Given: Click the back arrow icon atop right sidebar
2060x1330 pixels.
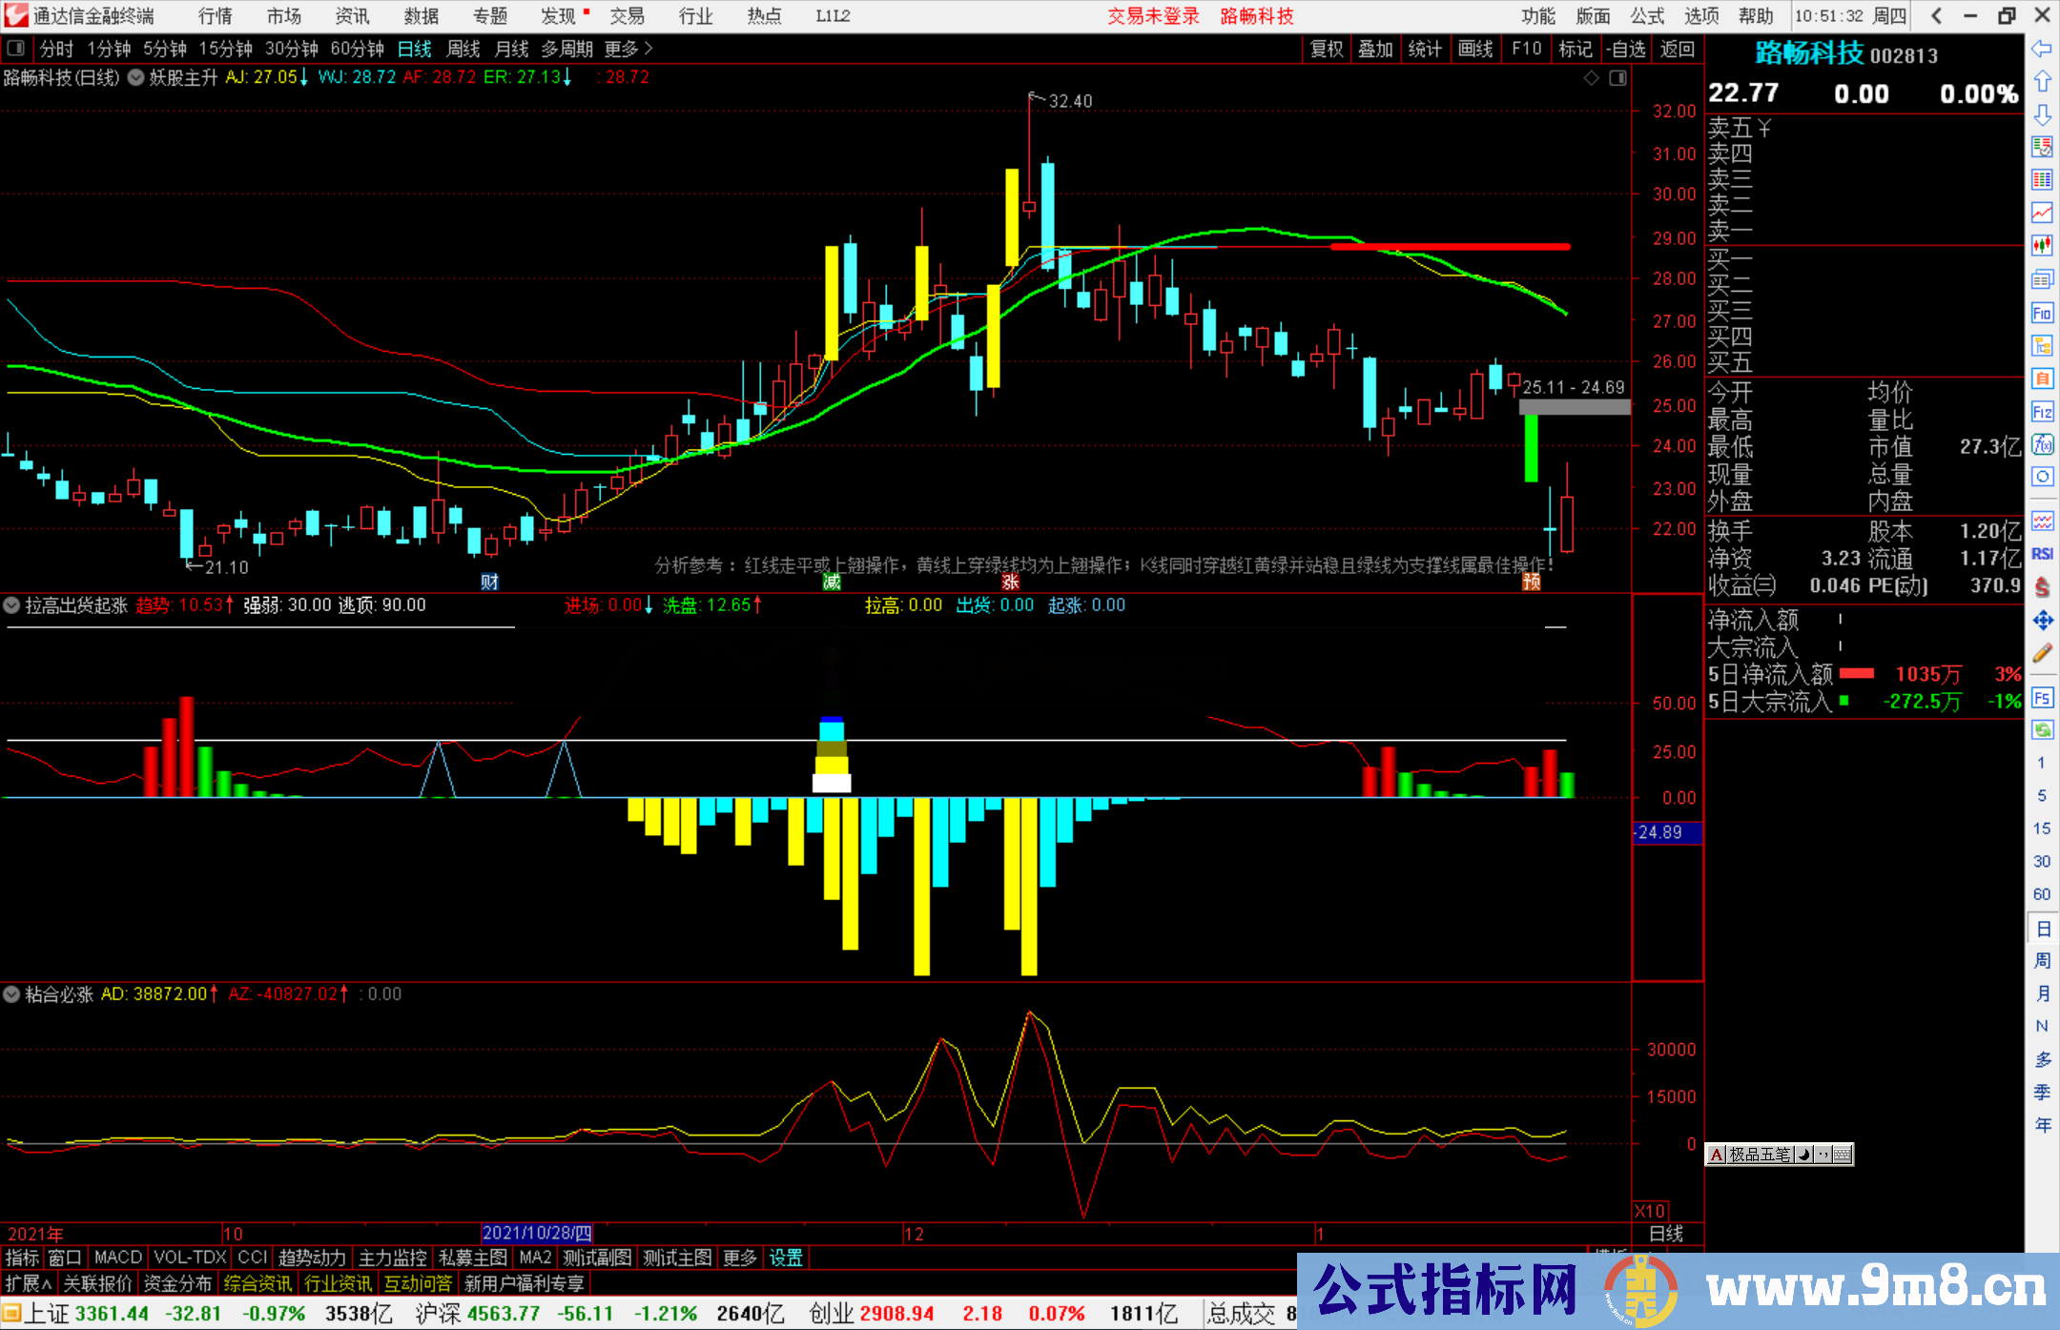Looking at the screenshot, I should pos(2043,51).
